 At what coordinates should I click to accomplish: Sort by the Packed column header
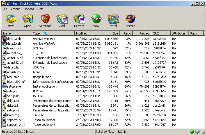click(x=142, y=33)
